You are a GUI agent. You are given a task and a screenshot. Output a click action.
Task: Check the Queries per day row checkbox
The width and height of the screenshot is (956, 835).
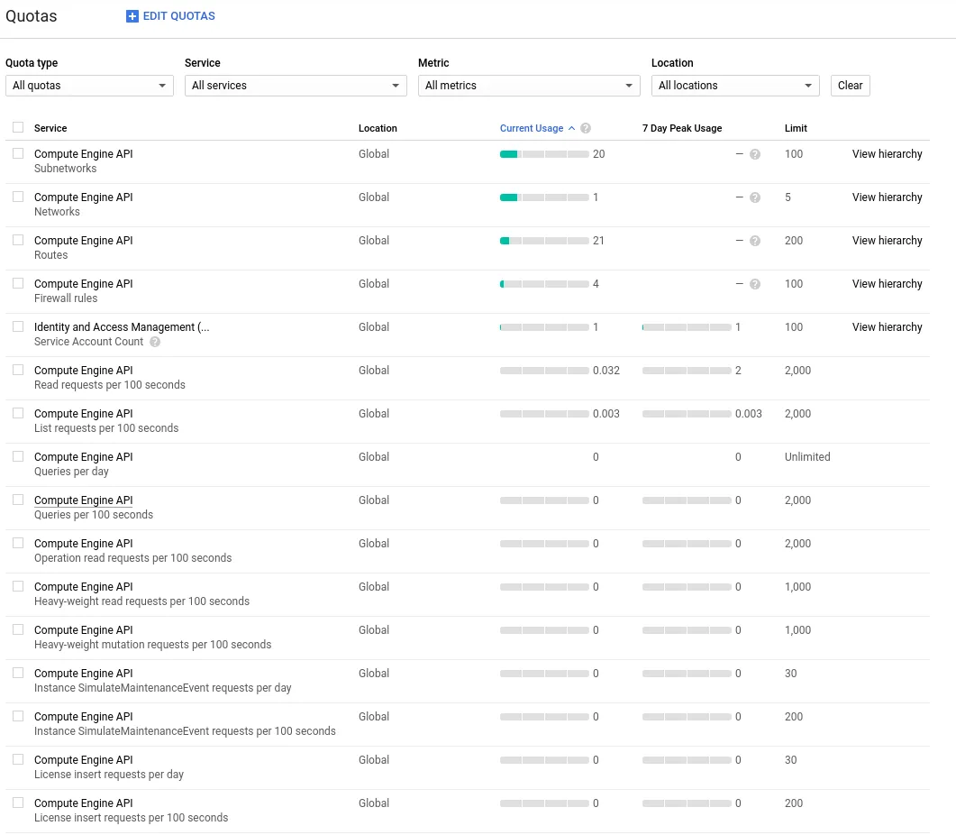pos(18,457)
